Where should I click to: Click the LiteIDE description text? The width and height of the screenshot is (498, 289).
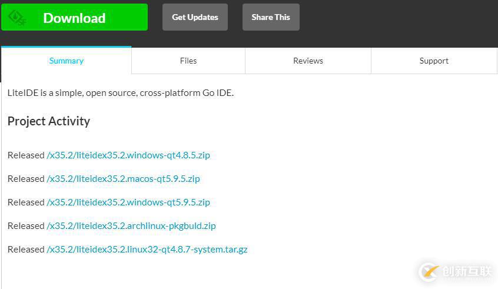click(x=121, y=93)
